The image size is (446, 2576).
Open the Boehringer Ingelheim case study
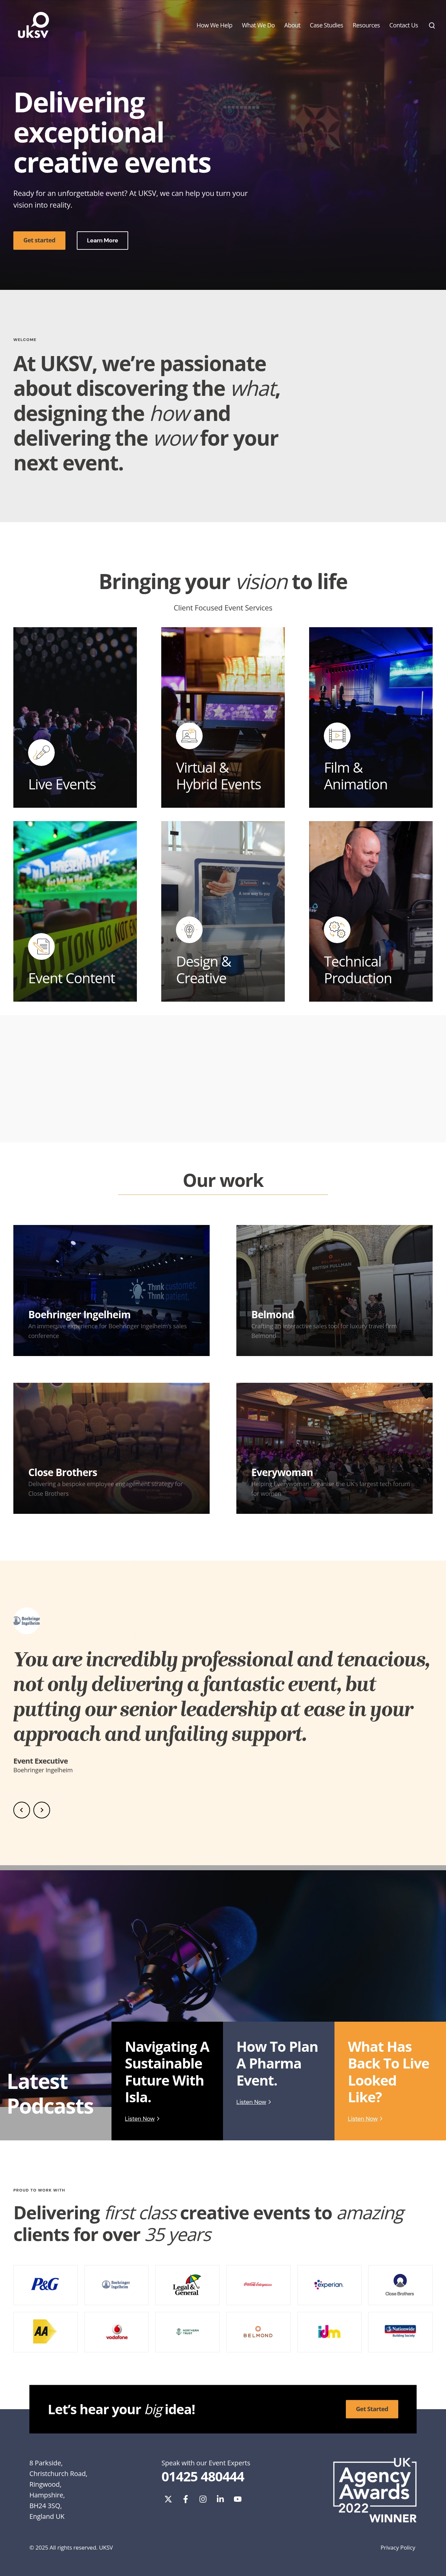click(x=112, y=1290)
